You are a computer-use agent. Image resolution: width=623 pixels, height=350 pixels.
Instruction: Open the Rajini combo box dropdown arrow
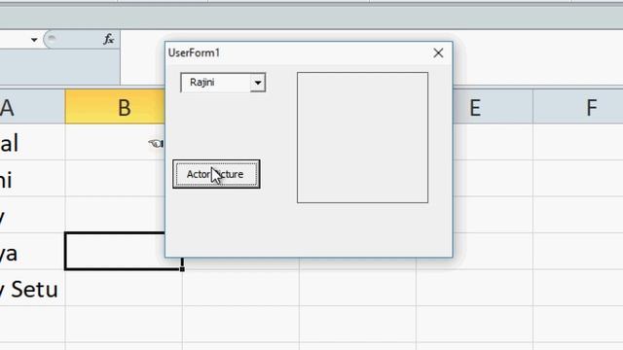(x=258, y=83)
